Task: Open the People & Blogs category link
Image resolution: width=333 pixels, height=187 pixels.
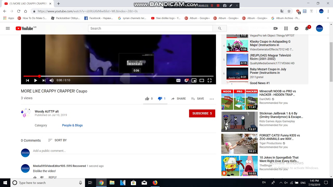Action: pyautogui.click(x=72, y=125)
